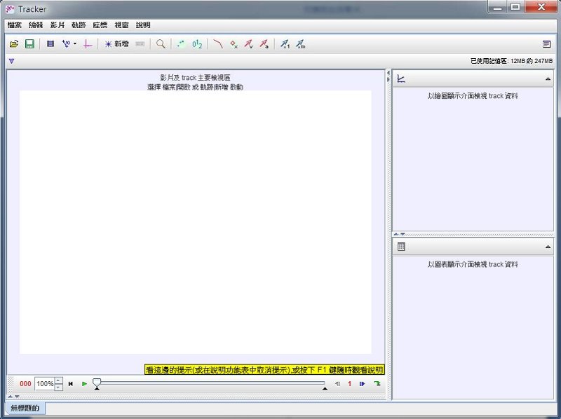This screenshot has width=561, height=419.
Task: Open the 影片 menu
Action: (x=58, y=25)
